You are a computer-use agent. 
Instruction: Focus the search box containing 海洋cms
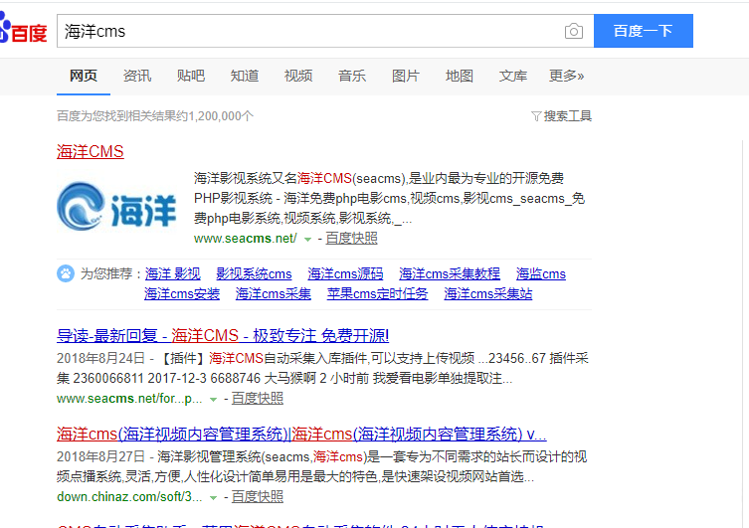310,31
